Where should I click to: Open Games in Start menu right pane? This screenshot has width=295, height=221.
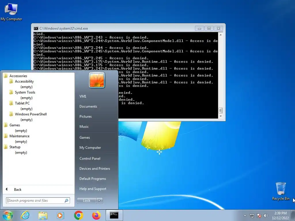click(85, 138)
